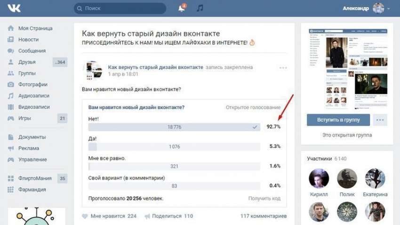The image size is (400, 225).
Task: Open member Екатерина avatar
Action: pyautogui.click(x=375, y=178)
